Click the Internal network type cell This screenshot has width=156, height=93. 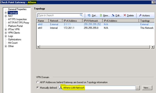point(54,28)
